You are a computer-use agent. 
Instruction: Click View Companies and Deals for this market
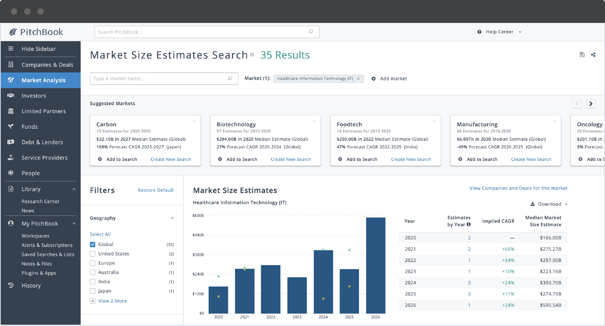tap(518, 188)
